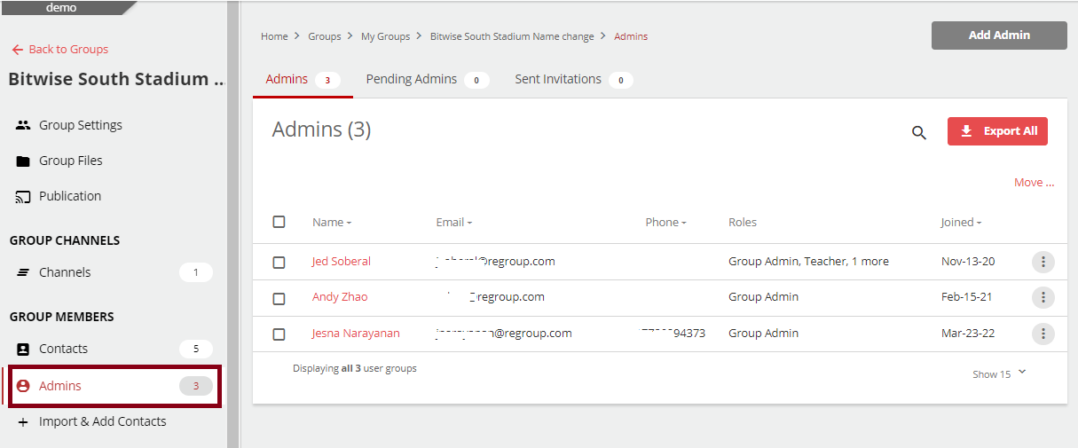Open the three-dot menu for Andy Zhao
Image resolution: width=1078 pixels, height=448 pixels.
pyautogui.click(x=1043, y=297)
